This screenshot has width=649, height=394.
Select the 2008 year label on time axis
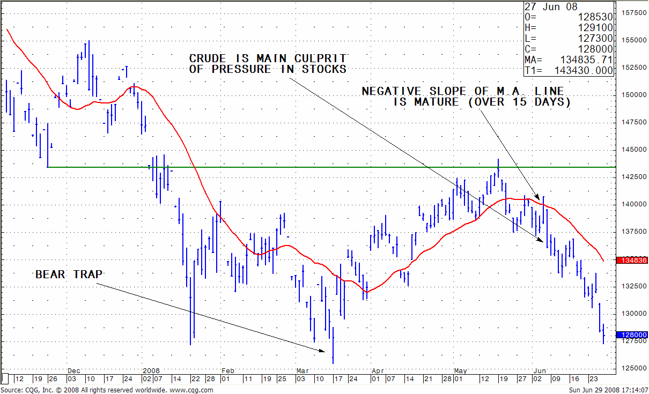[151, 370]
